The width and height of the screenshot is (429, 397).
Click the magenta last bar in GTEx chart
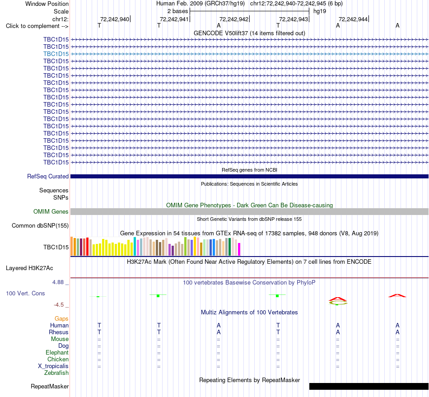[239, 249]
